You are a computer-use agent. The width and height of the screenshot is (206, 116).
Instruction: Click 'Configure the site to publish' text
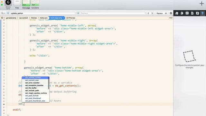[190, 66]
